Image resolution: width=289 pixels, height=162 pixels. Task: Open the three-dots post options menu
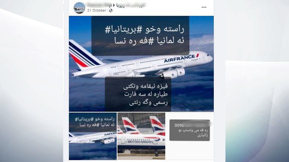coord(204,7)
